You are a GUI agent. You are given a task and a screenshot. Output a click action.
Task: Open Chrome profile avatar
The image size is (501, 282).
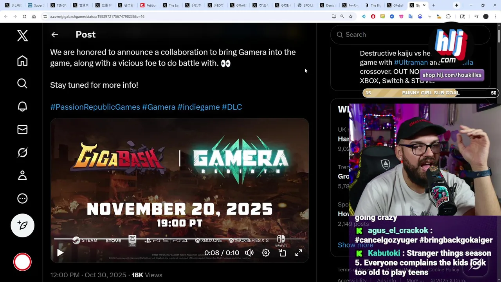[486, 16]
